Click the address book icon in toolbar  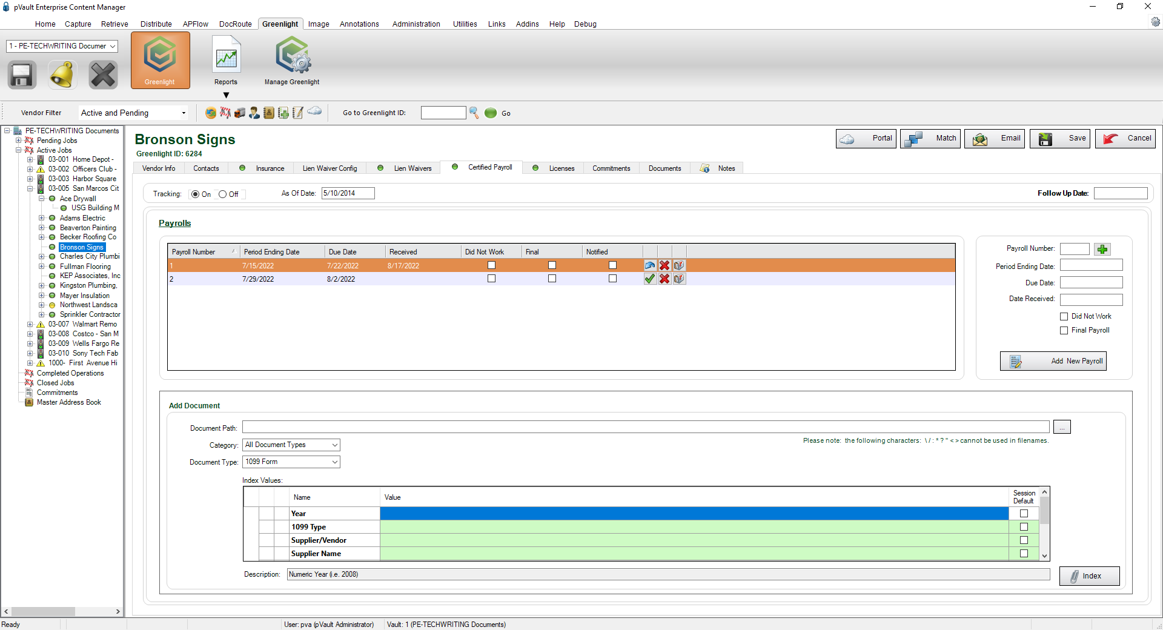[x=269, y=113]
